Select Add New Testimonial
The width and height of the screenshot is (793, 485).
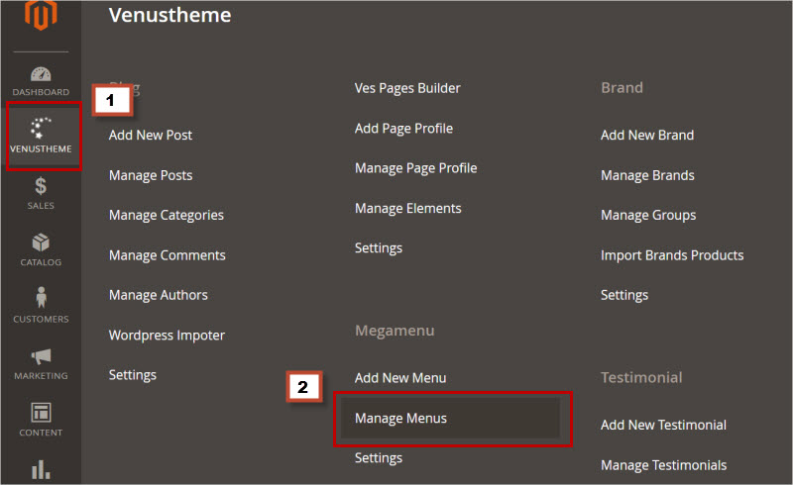point(663,425)
